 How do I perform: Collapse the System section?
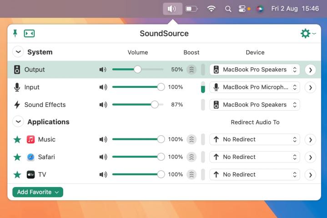(18, 52)
